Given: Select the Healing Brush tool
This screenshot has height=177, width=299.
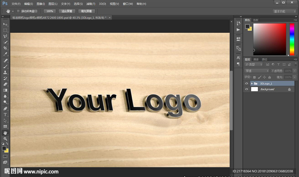Looking at the screenshot, I should 5,61.
